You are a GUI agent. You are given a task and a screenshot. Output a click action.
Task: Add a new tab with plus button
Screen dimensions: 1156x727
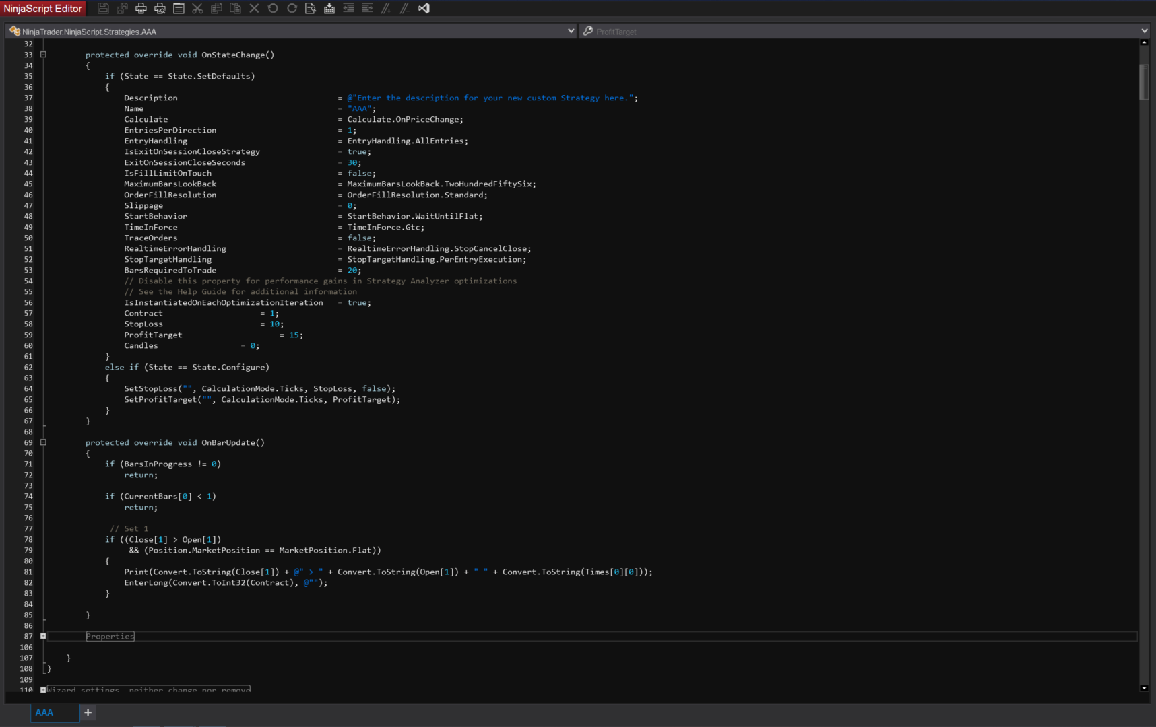[88, 712]
